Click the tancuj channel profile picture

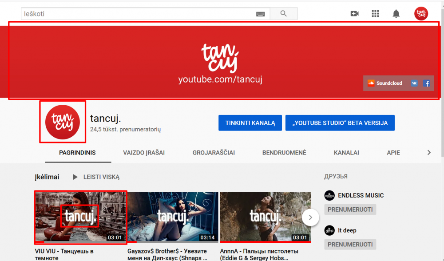pyautogui.click(x=63, y=122)
